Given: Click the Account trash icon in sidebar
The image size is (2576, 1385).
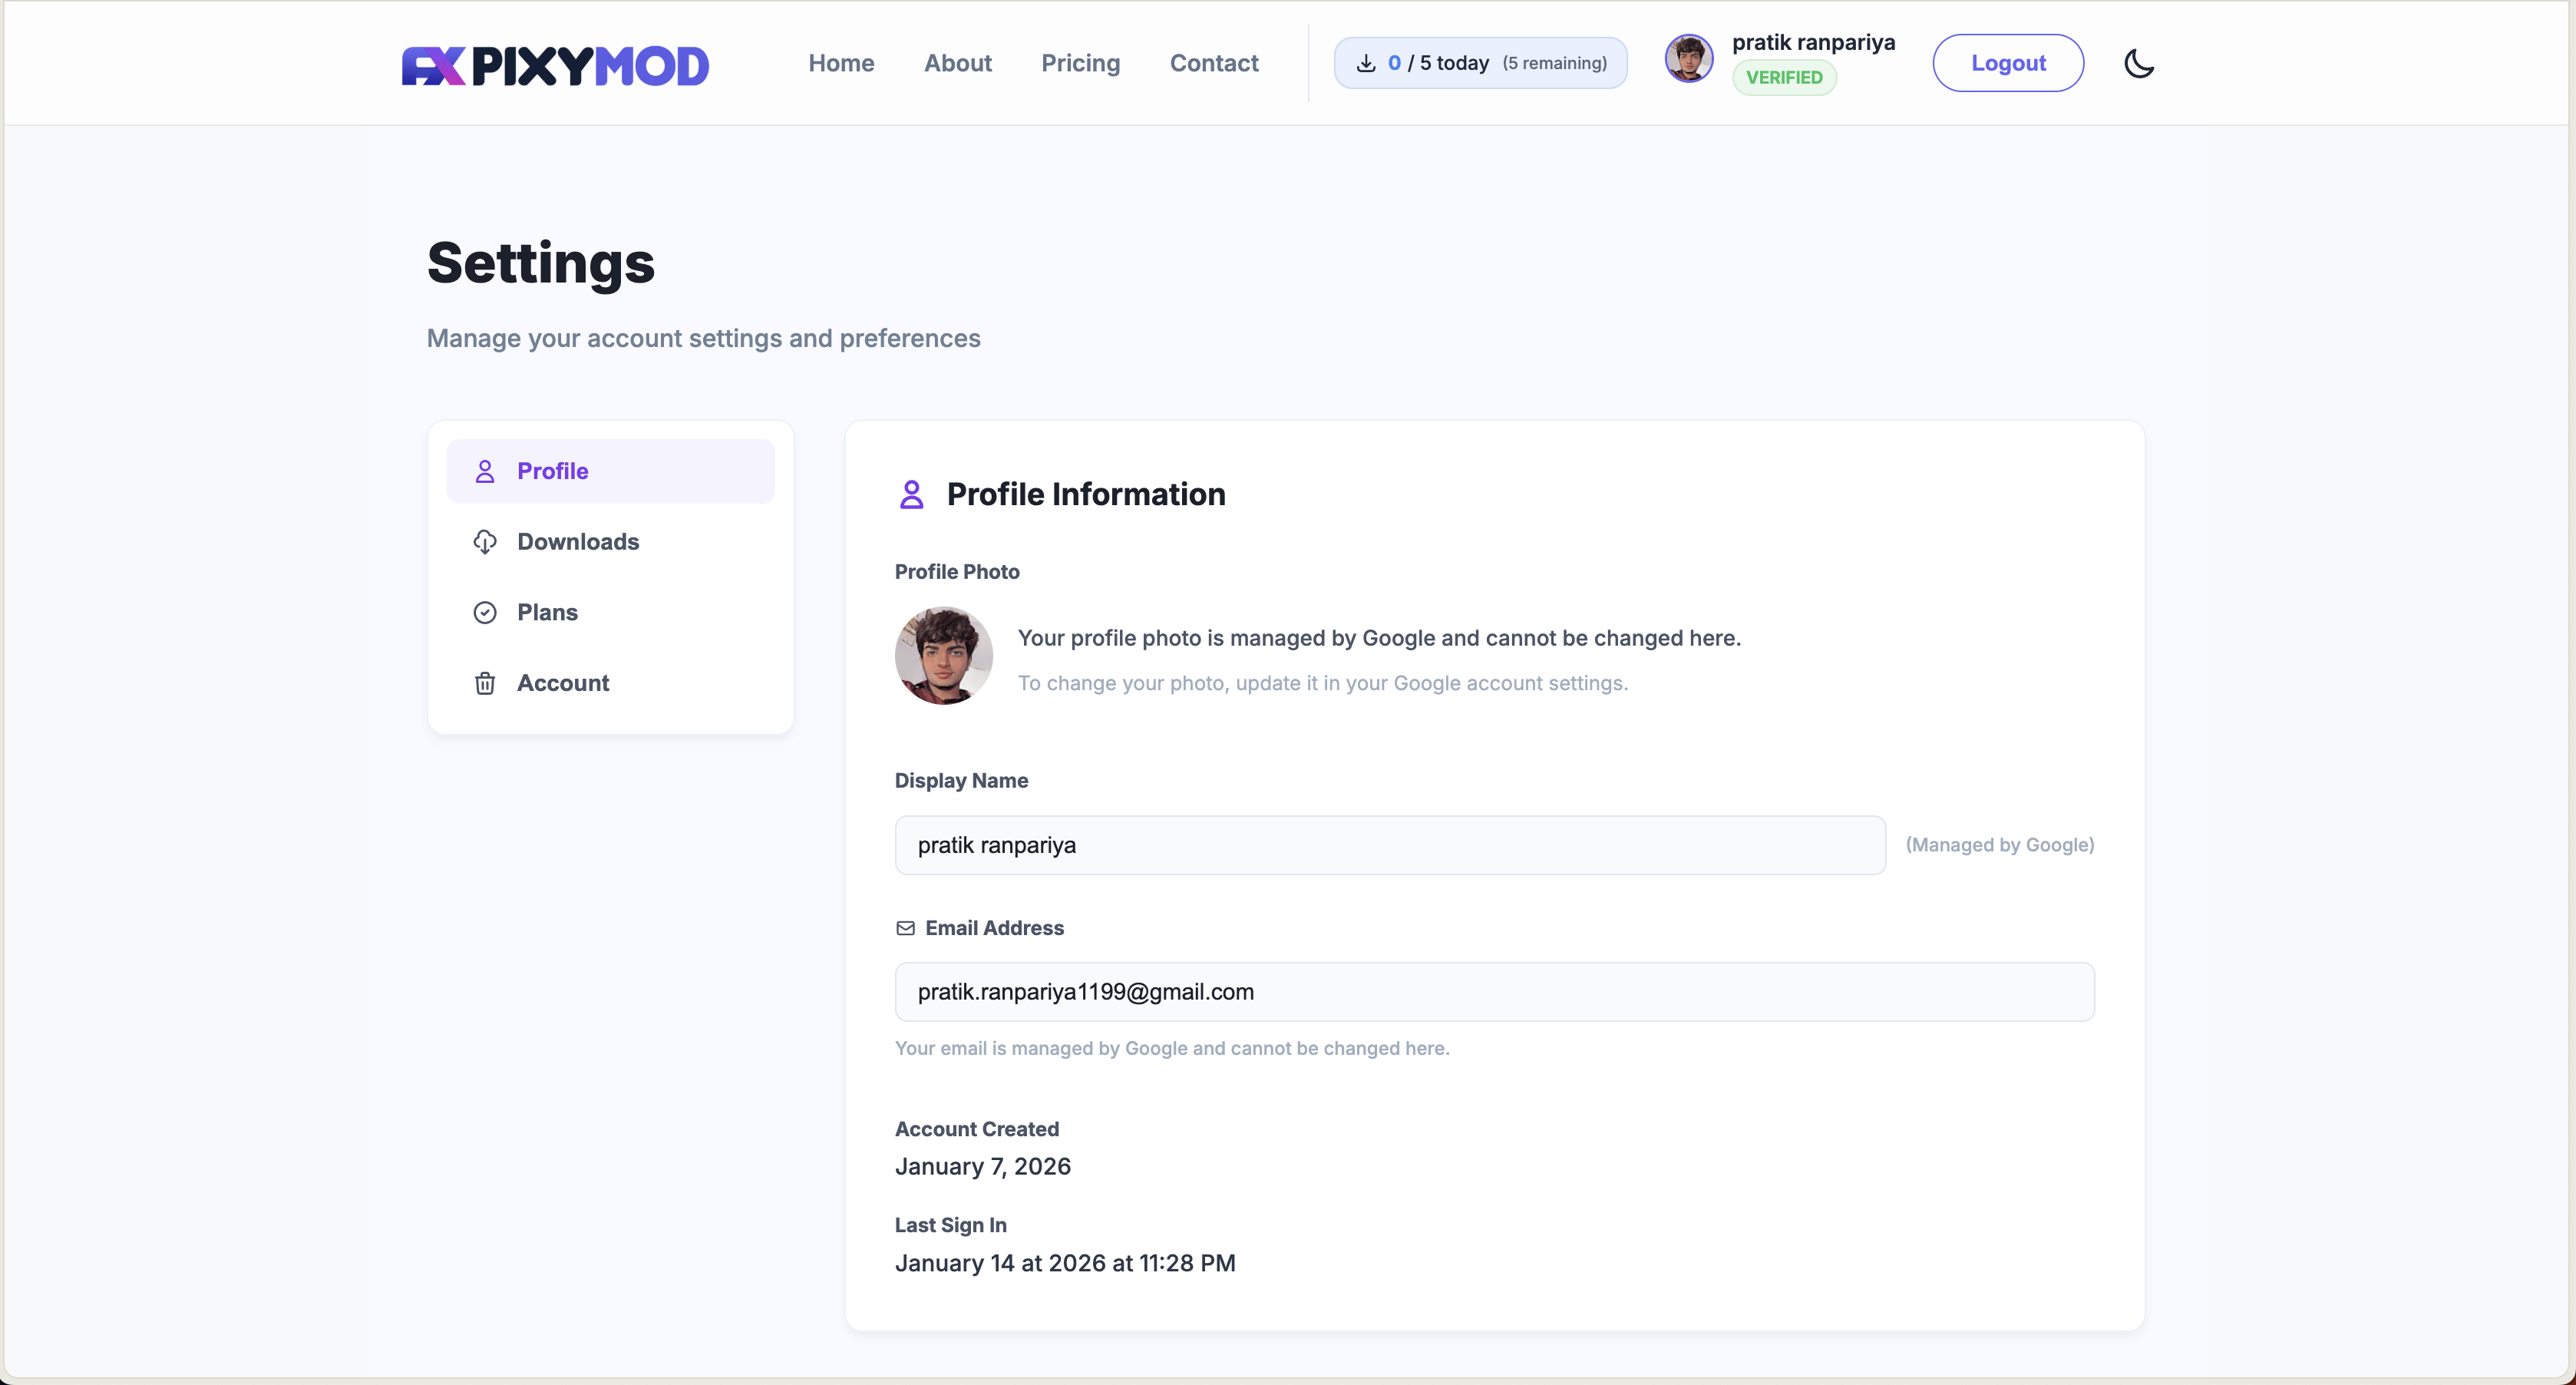Looking at the screenshot, I should point(485,683).
